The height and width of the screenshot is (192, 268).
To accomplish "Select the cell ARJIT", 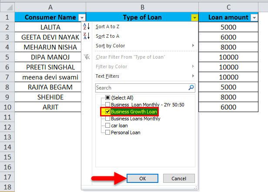I will pos(48,107).
